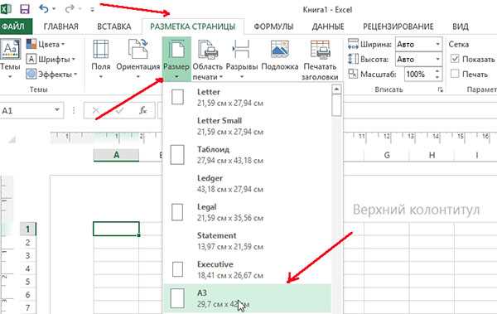Open the Поля margins menu
The width and height of the screenshot is (497, 314).
pos(101,59)
